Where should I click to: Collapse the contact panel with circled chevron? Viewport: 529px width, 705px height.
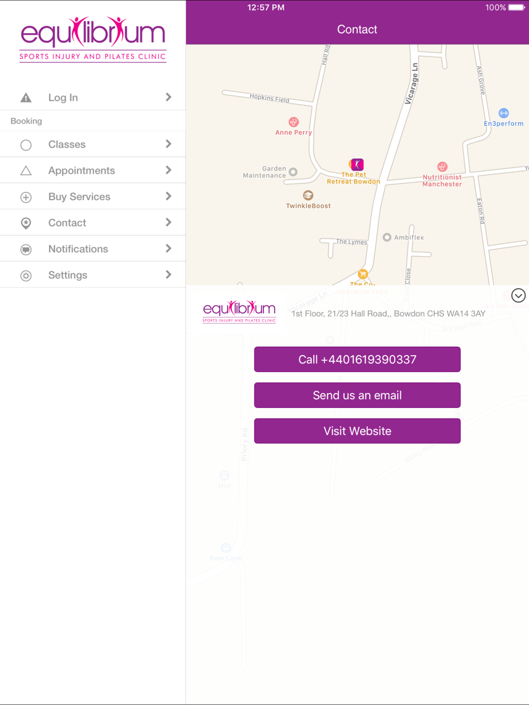point(518,295)
